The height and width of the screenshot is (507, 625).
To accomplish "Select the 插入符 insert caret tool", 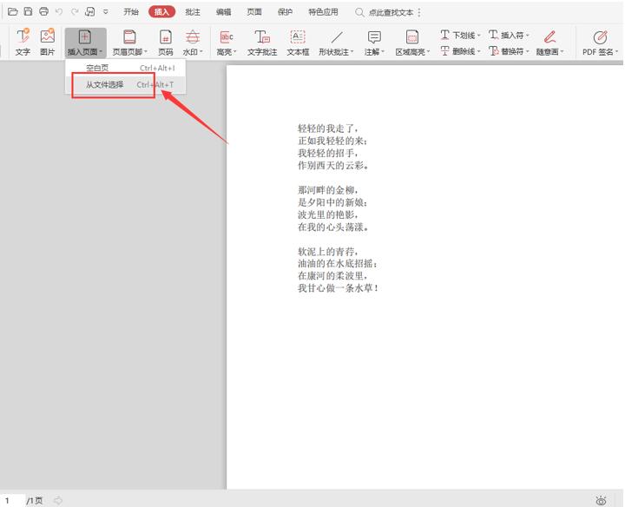I will click(x=509, y=35).
